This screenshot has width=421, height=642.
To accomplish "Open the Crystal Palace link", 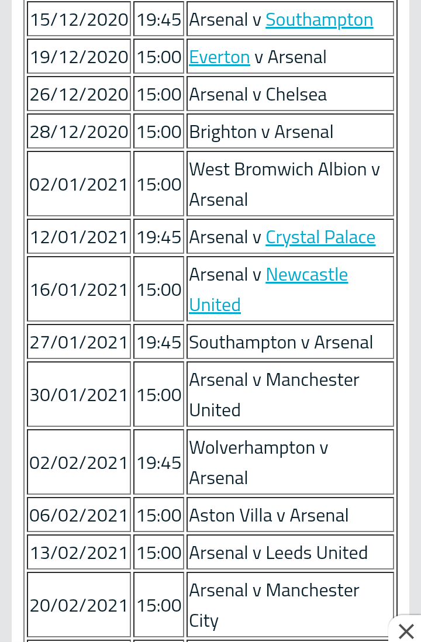I will [x=320, y=237].
